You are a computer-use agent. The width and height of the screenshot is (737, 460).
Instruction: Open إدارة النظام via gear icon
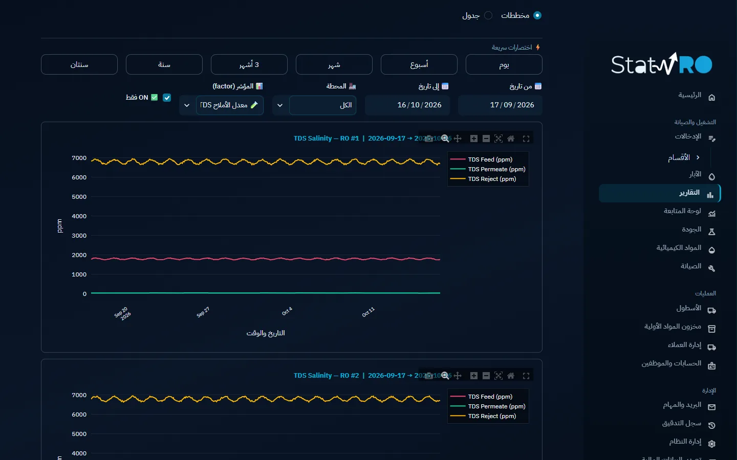click(x=711, y=444)
